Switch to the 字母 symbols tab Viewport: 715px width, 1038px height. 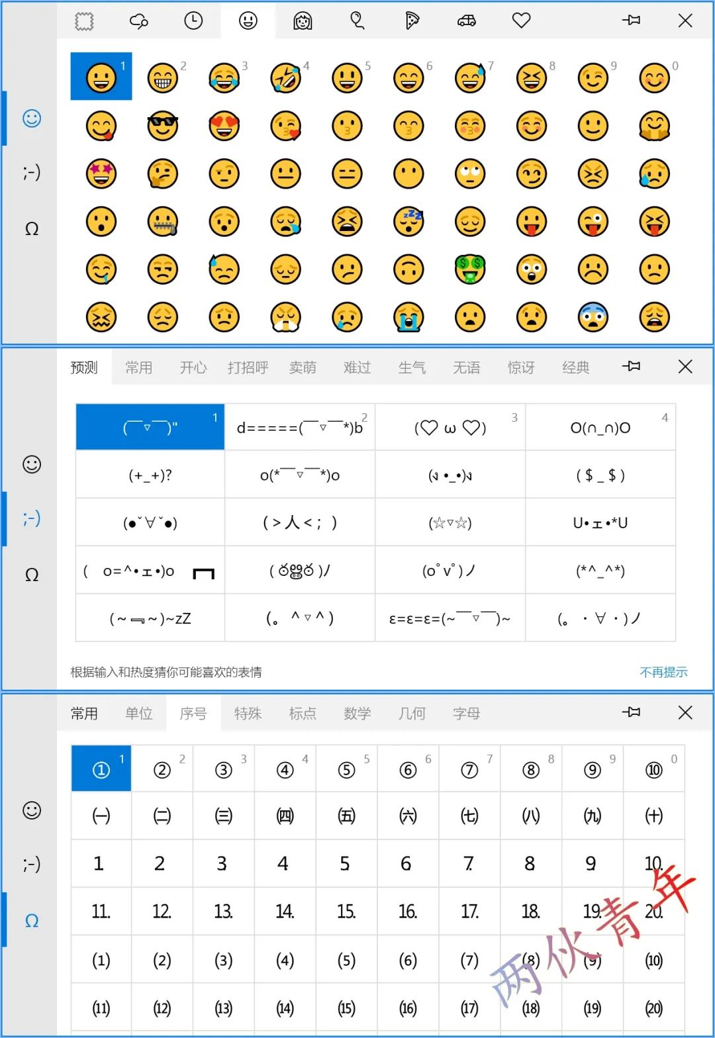tap(467, 714)
